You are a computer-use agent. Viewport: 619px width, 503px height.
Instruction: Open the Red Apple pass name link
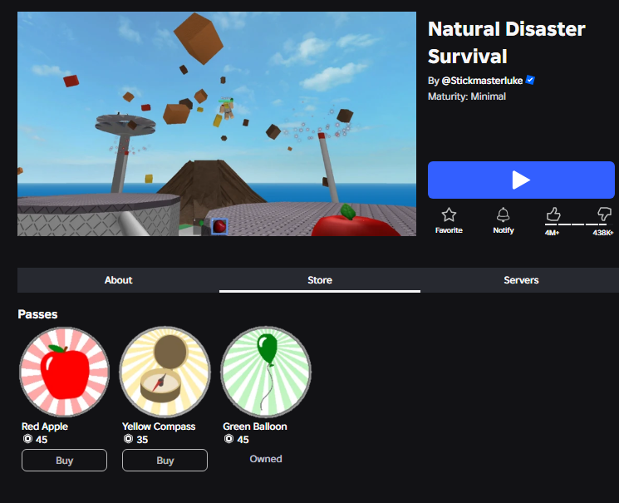coord(45,427)
